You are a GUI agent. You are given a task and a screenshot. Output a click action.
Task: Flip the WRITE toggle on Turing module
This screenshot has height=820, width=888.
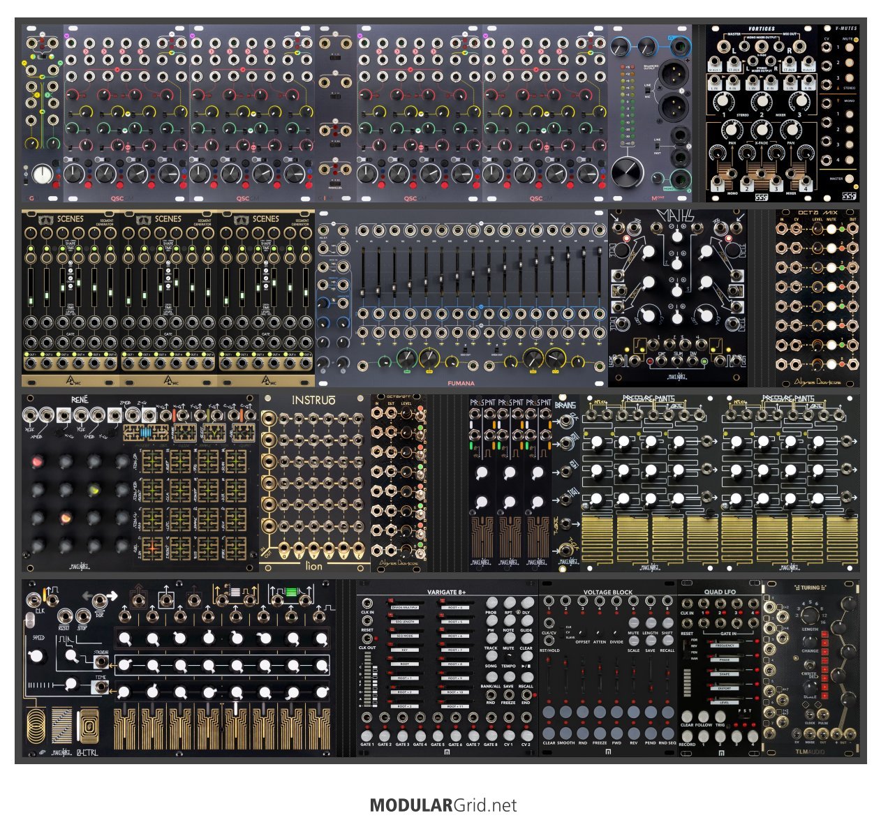coord(809,665)
